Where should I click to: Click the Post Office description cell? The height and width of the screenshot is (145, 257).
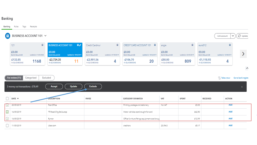[52, 105]
